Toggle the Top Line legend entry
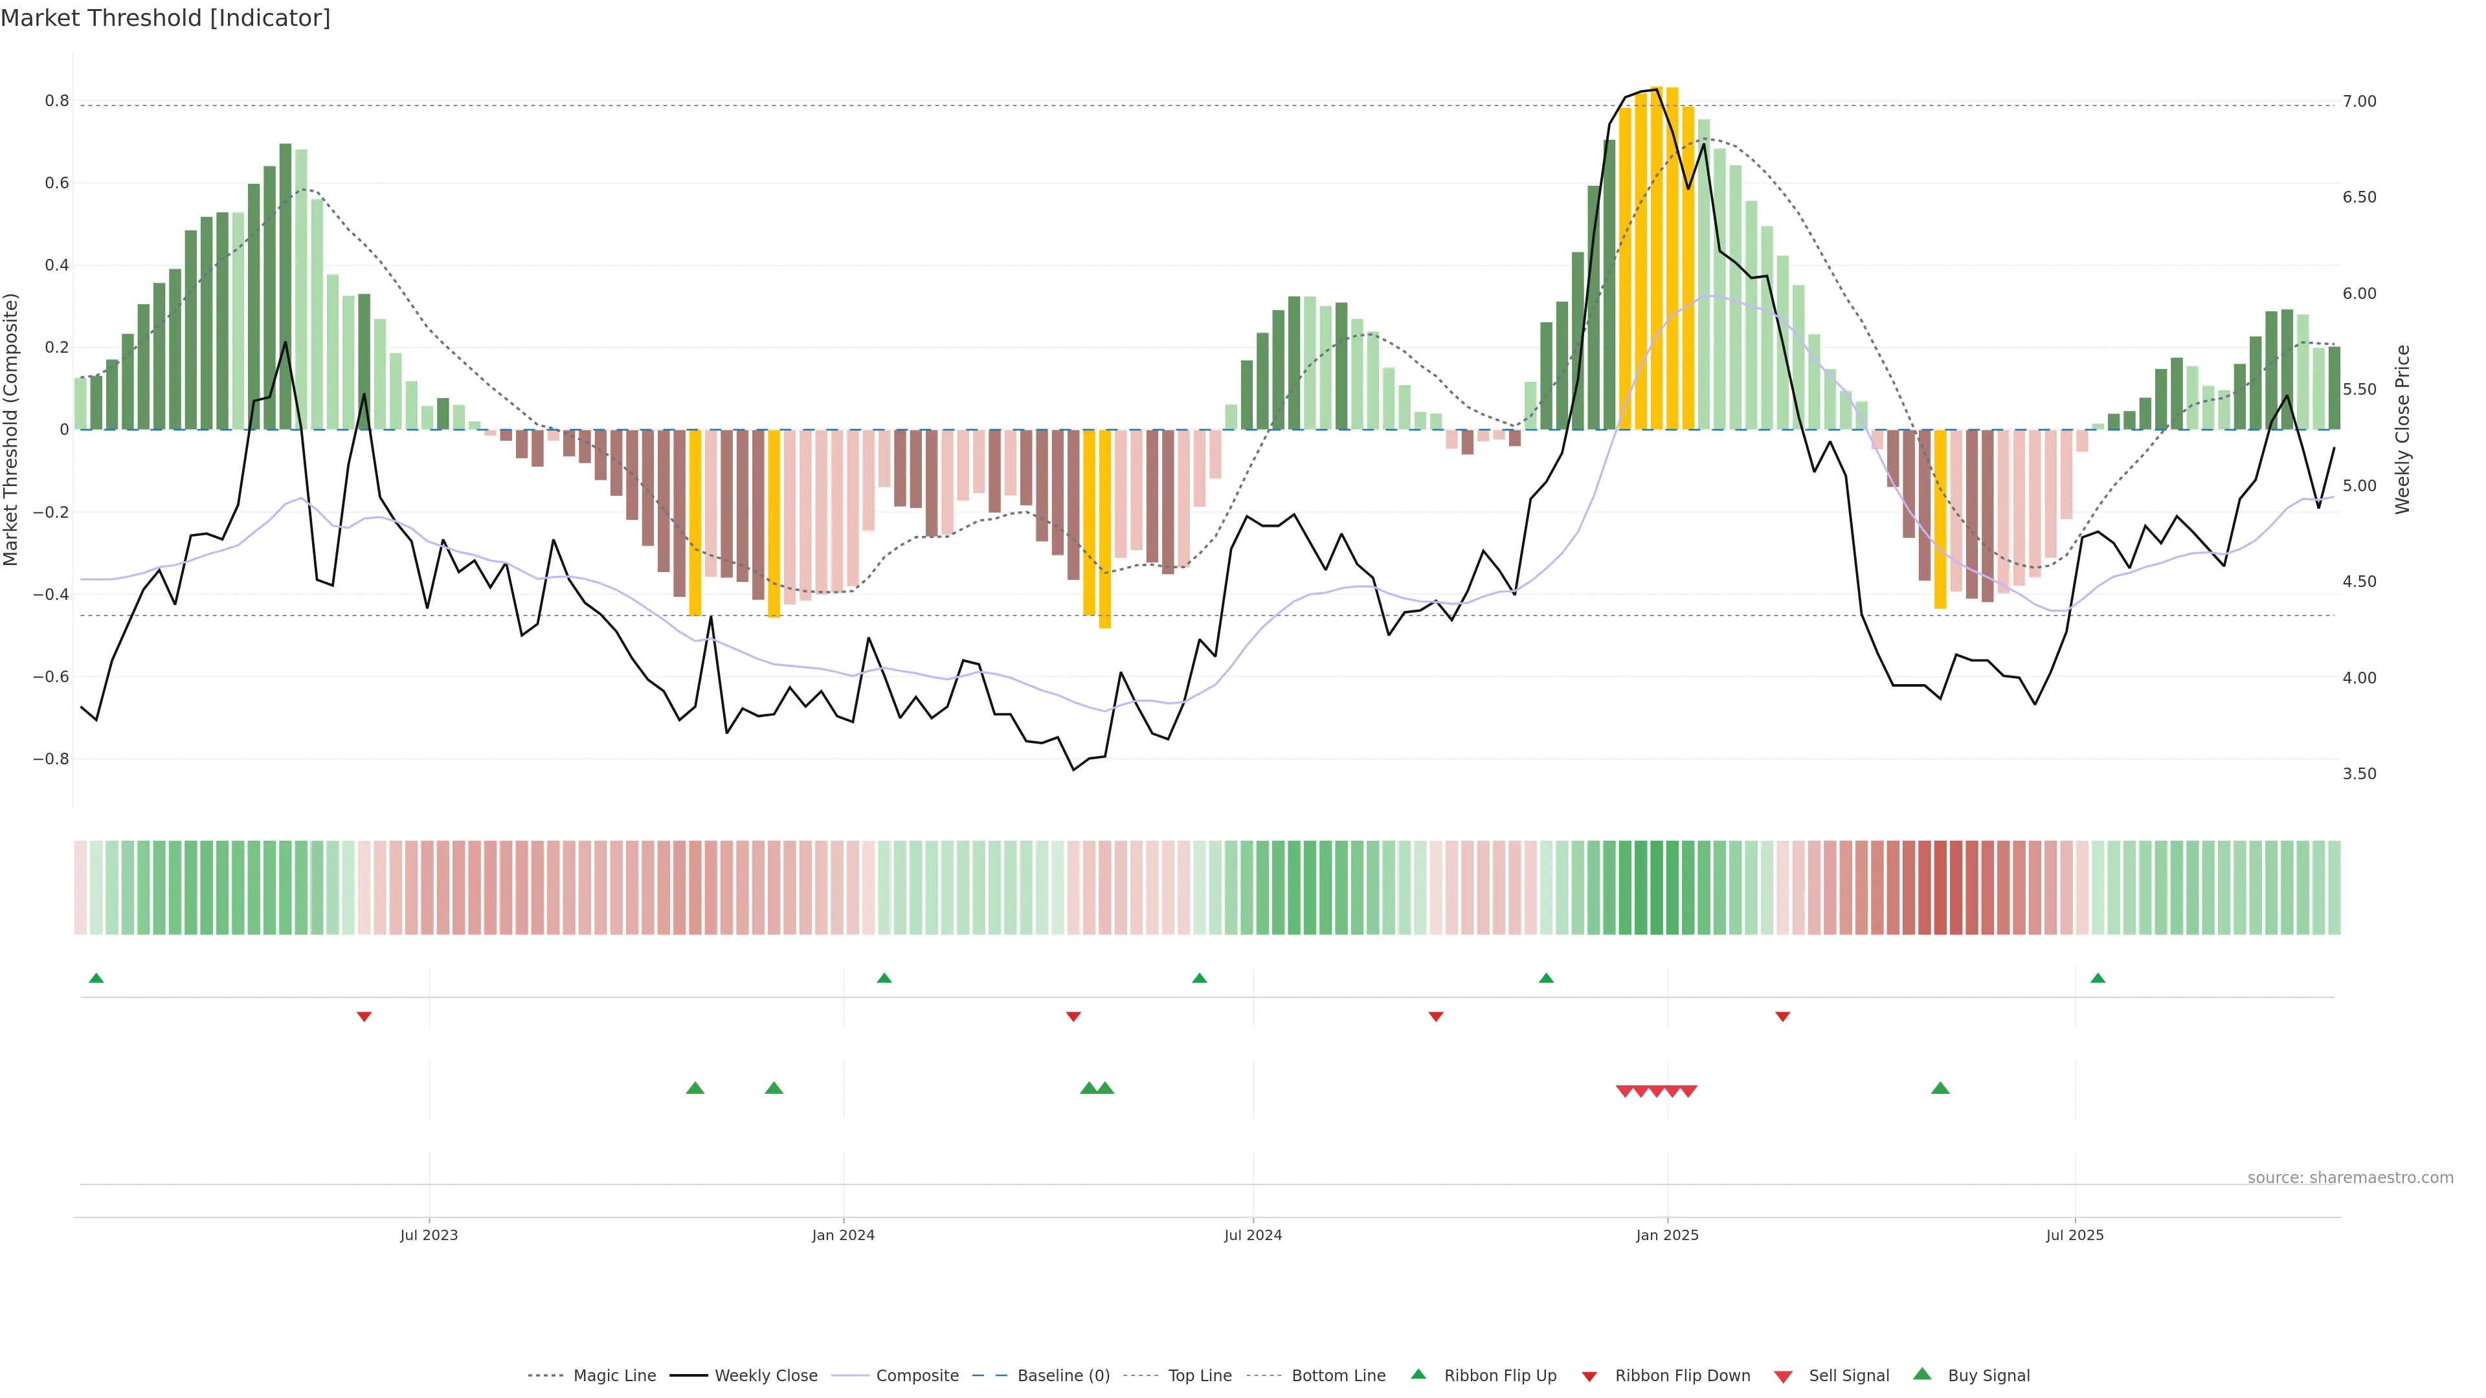 click(1200, 1375)
